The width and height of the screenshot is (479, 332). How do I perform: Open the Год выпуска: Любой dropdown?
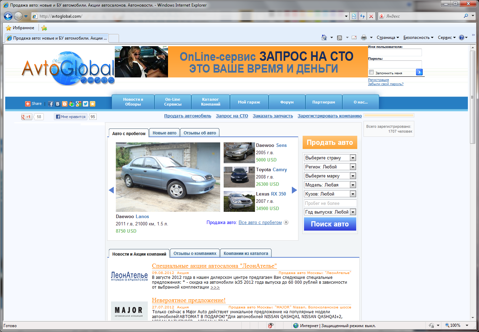(330, 212)
